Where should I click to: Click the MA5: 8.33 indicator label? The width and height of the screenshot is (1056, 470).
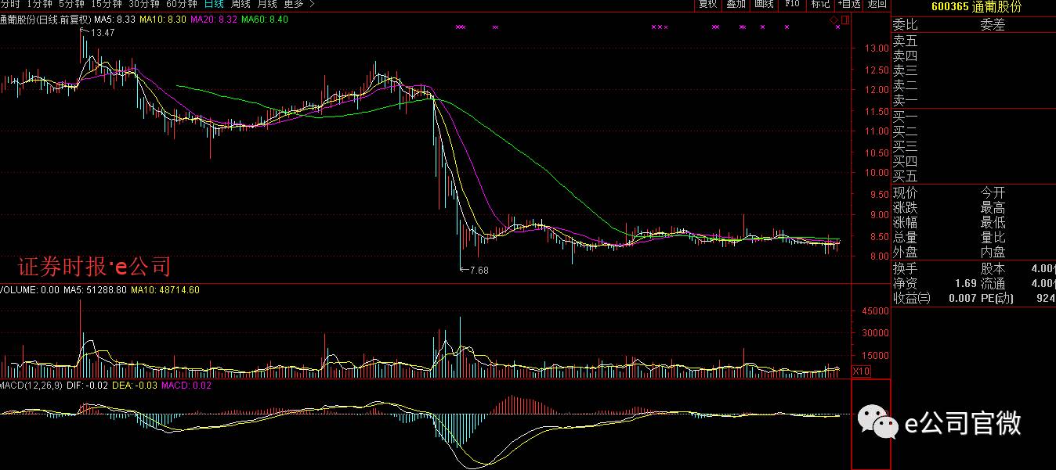pos(114,19)
